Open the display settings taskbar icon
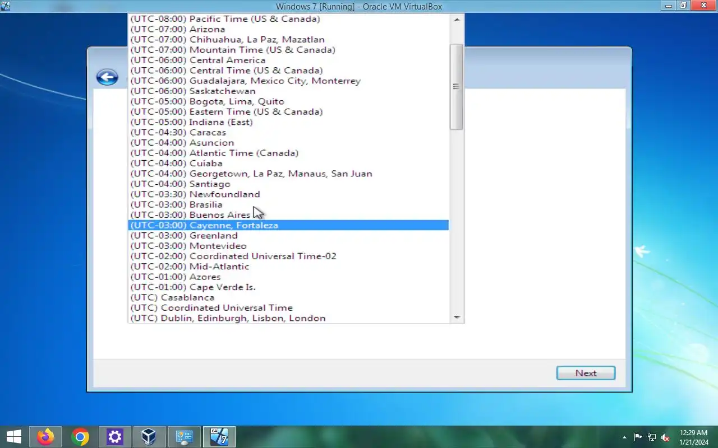The height and width of the screenshot is (448, 718). click(185, 437)
